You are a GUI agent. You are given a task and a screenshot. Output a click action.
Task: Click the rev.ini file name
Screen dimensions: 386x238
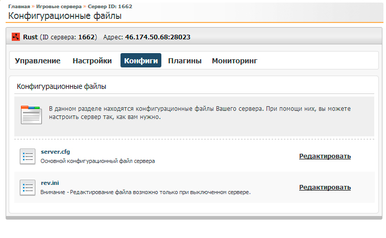coord(50,182)
